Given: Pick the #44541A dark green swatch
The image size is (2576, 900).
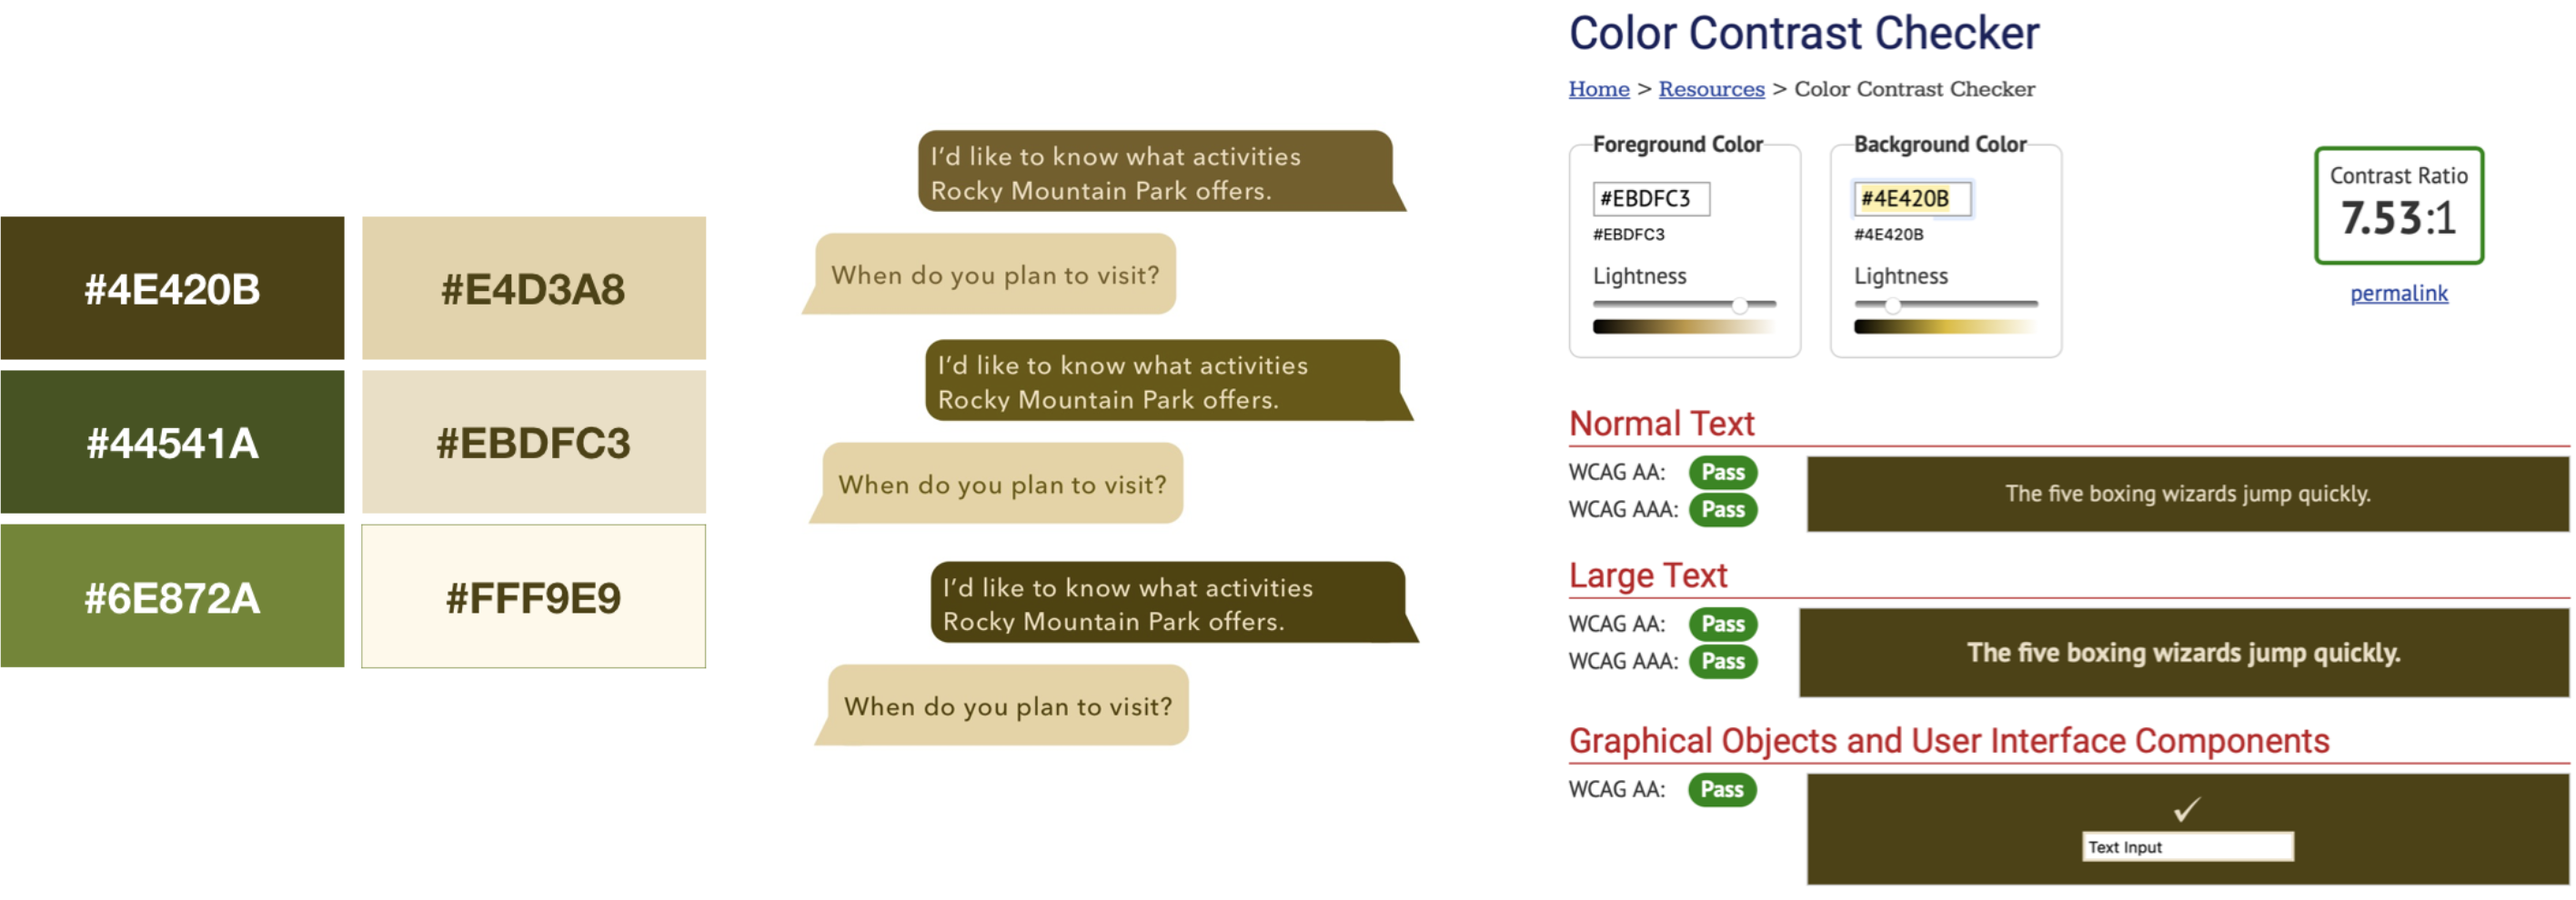Looking at the screenshot, I should click(172, 442).
